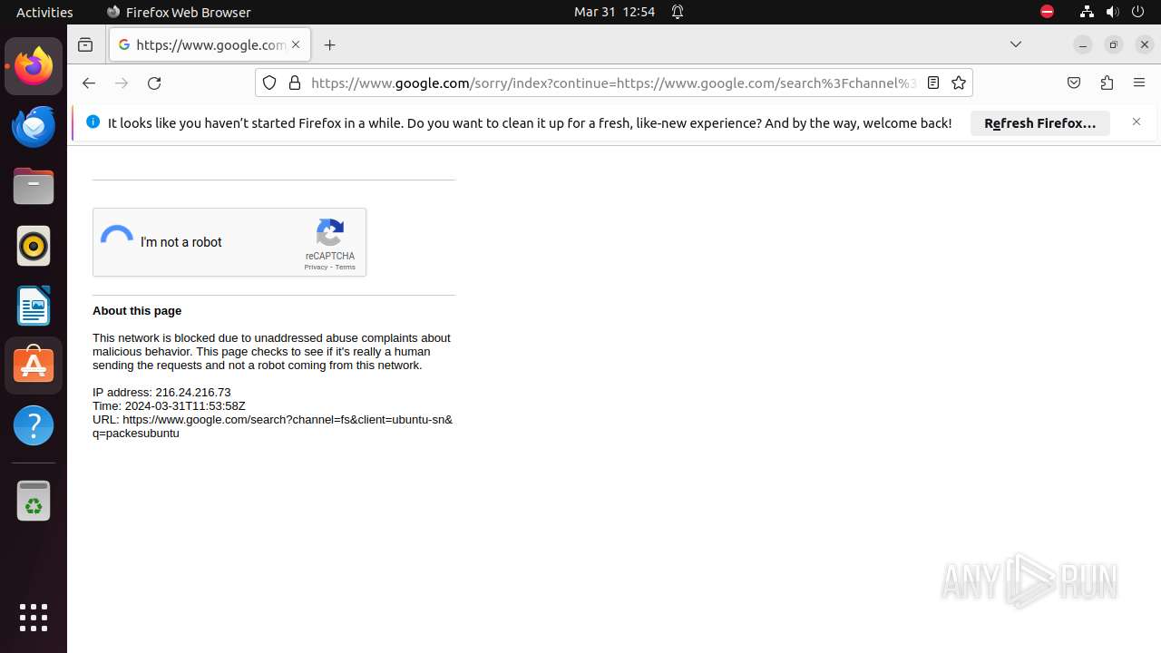Open the Activities overview
The image size is (1161, 653).
(44, 12)
